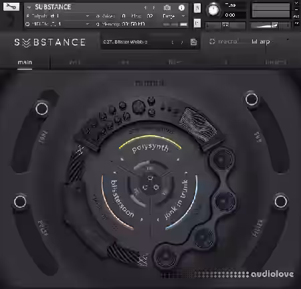This screenshot has height=289, width=301.
Task: Toggle the aux button in the Kontakt header
Action: click(297, 16)
